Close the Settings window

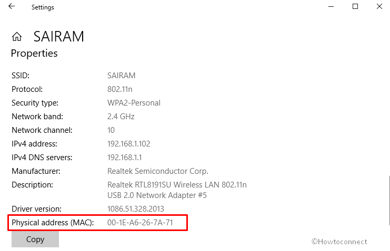[x=379, y=6]
